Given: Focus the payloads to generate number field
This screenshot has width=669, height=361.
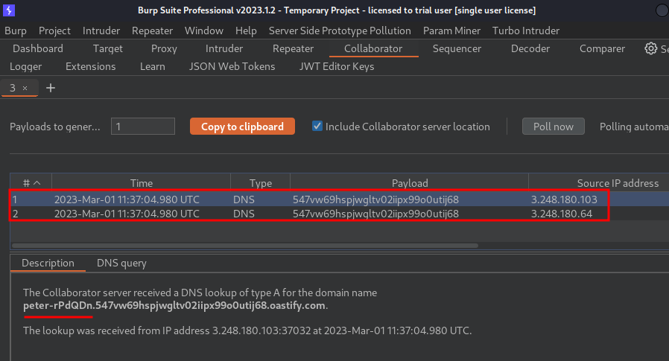Looking at the screenshot, I should (143, 126).
